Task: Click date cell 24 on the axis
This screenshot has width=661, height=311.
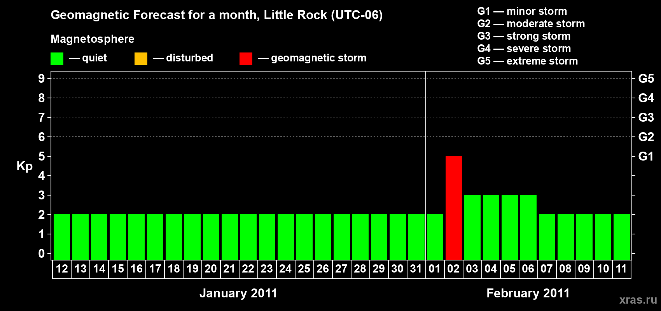Action: click(286, 269)
